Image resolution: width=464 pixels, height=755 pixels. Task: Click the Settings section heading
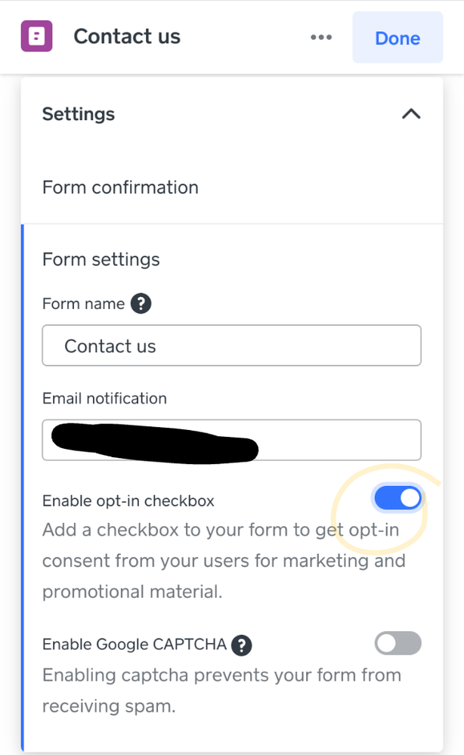[x=79, y=114]
